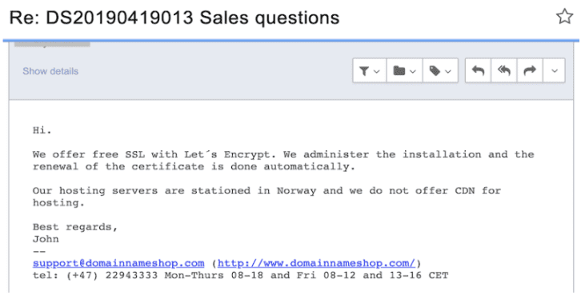Reply to this message
The image size is (581, 295).
click(x=478, y=70)
